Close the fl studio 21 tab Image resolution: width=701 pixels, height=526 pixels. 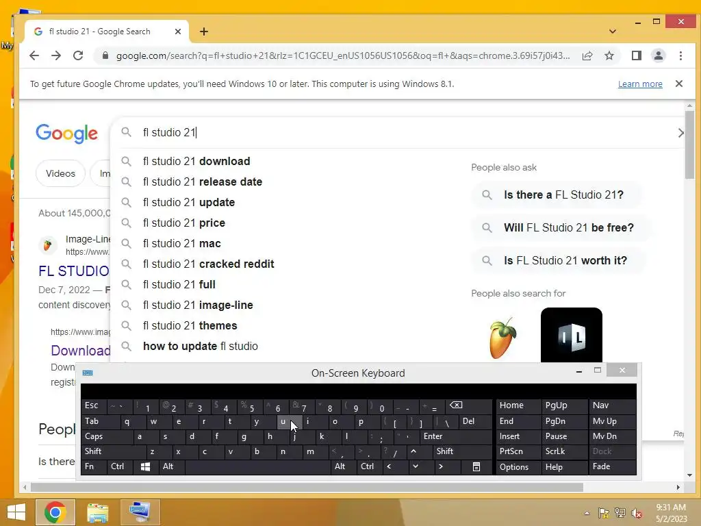click(177, 32)
